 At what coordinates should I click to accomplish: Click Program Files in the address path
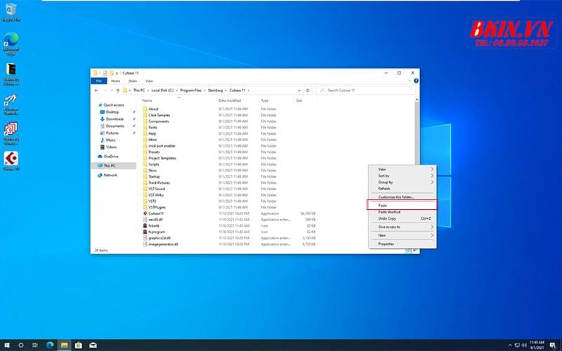(190, 91)
